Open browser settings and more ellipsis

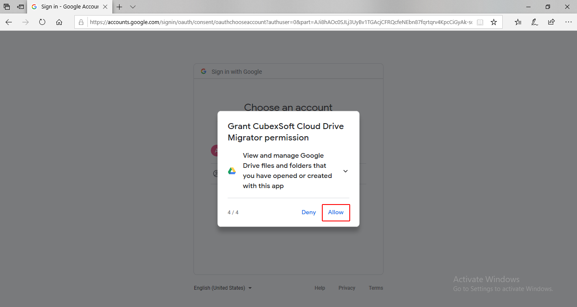coord(568,22)
